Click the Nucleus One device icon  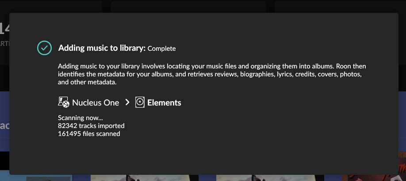click(x=64, y=102)
